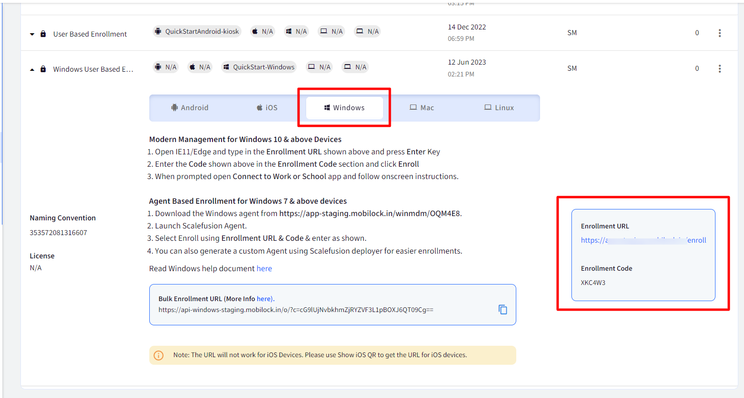Screen dimensions: 744x398
Task: Switch to the Linux tab
Action: point(499,108)
